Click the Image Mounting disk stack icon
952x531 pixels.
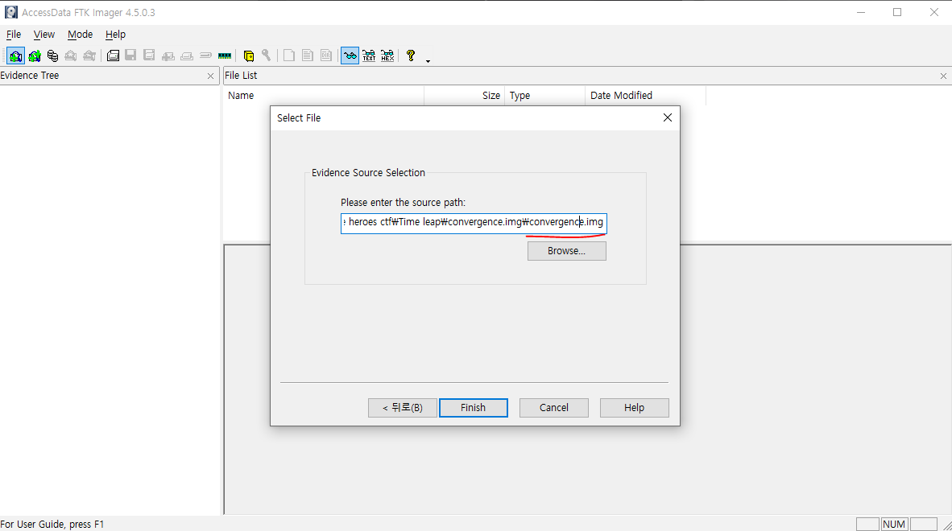(x=53, y=56)
